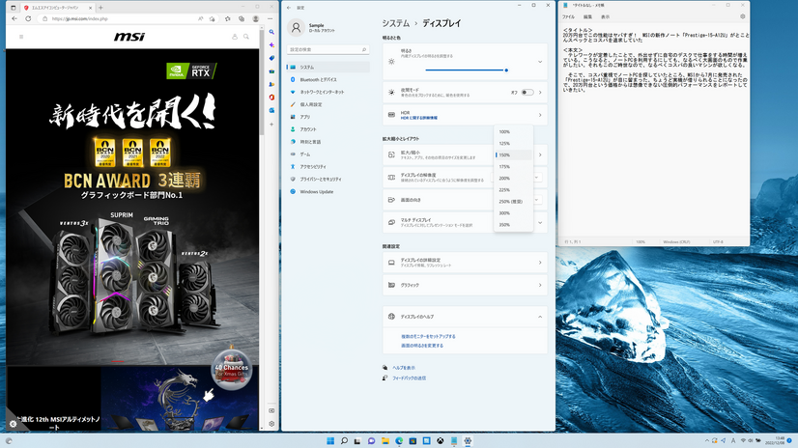Open Edge favorites star icon
This screenshot has height=448, width=798.
point(227,18)
